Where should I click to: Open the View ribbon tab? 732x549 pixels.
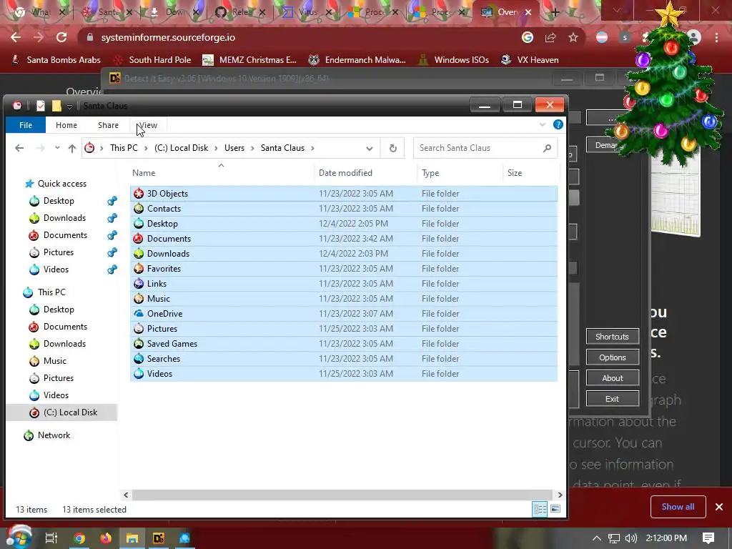pos(147,125)
